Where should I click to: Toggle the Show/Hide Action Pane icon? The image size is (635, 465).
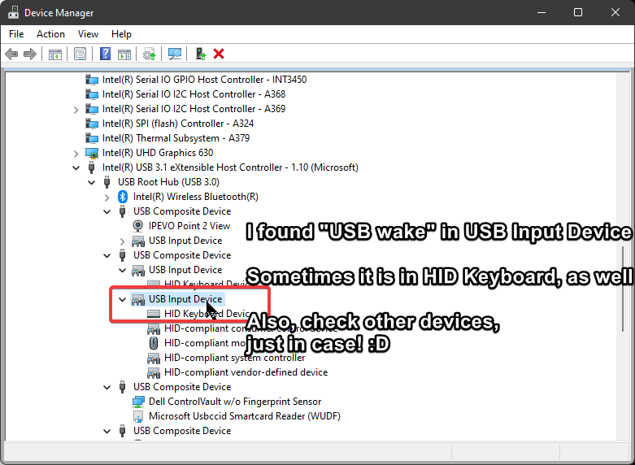124,54
